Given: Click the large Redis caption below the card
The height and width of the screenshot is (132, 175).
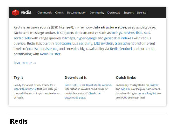Looking at the screenshot, I should point(19,121).
